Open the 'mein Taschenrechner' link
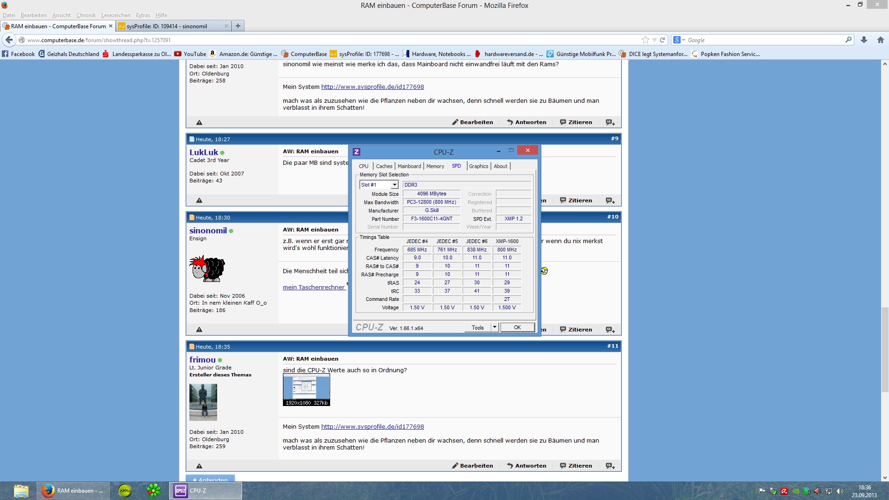The height and width of the screenshot is (500, 889). pos(313,287)
